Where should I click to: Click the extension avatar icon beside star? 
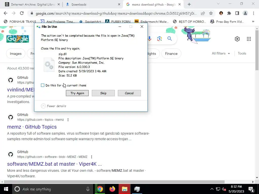point(221,13)
